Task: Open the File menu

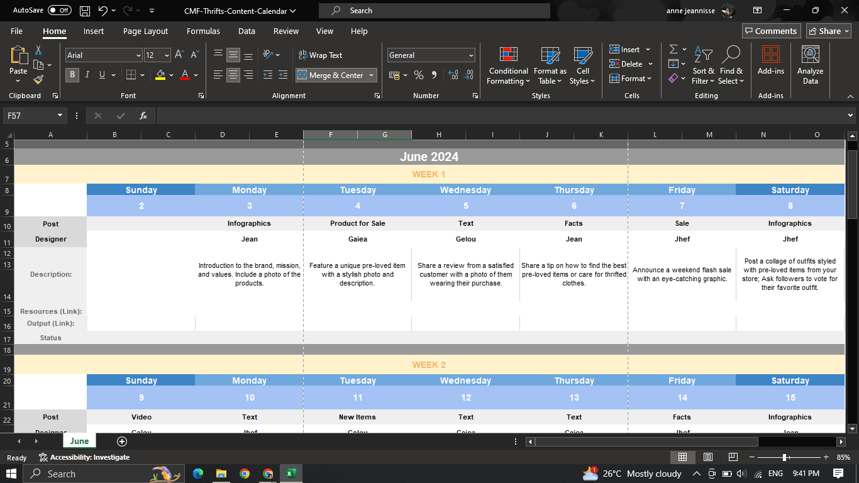Action: coord(16,31)
